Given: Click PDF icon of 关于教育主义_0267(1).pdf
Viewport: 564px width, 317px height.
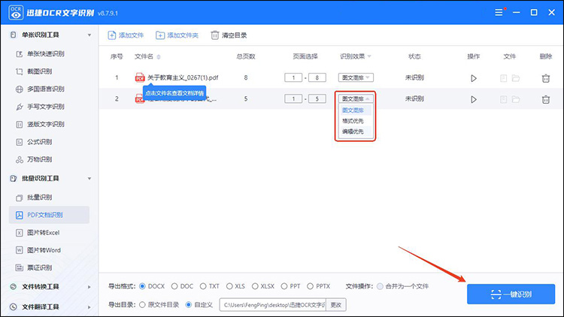Looking at the screenshot, I should [140, 77].
